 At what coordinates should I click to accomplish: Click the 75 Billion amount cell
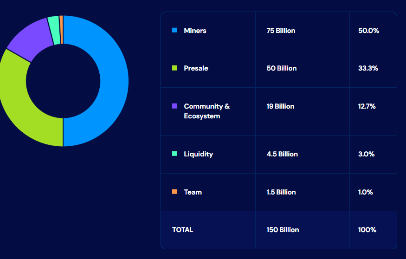tap(281, 31)
